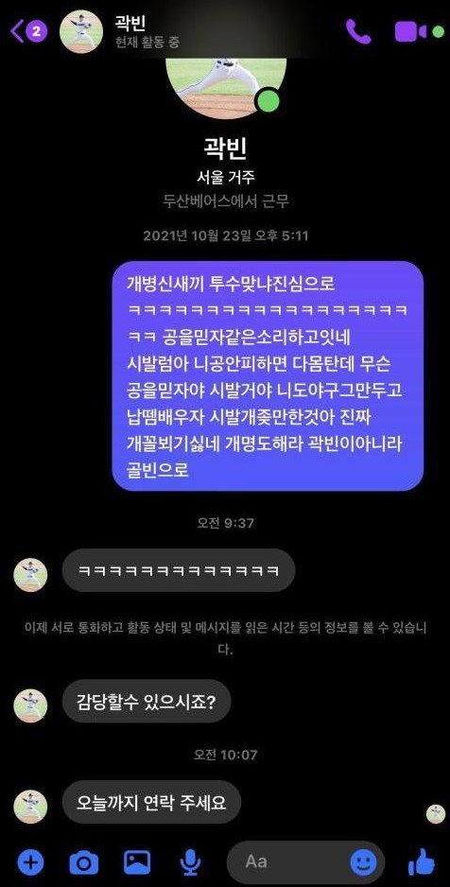Tap the message input field Aa
This screenshot has width=450, height=887.
coord(306,862)
